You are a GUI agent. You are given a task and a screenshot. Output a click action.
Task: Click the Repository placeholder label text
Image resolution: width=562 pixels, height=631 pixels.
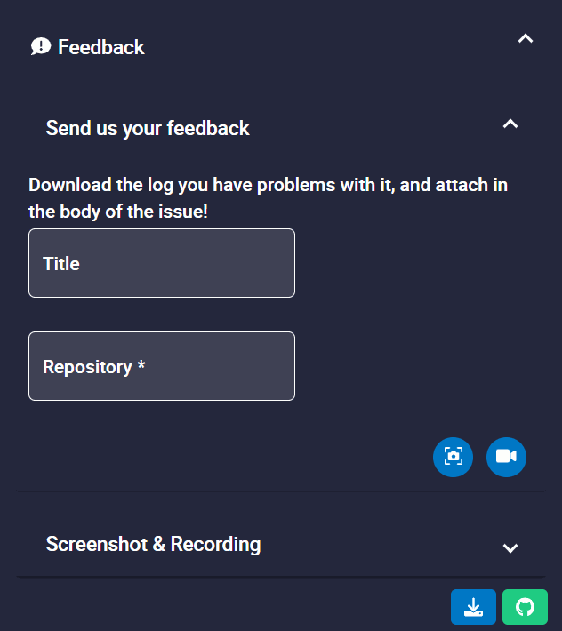[86, 367]
